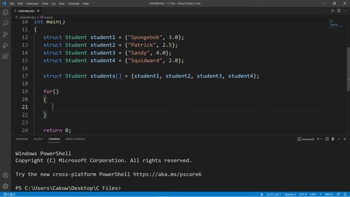Open the Selection menu

click(x=32, y=3)
